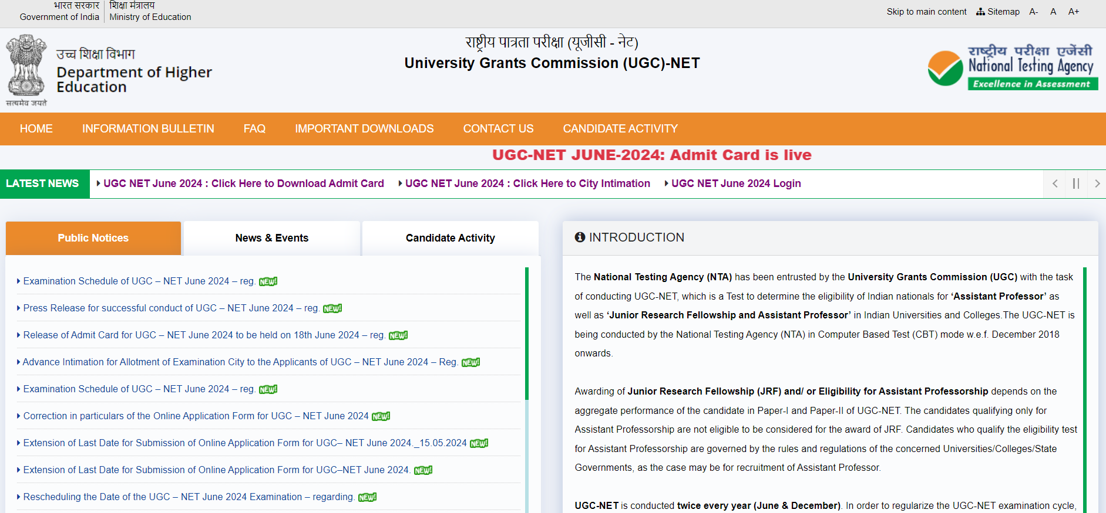Click University Grants Commission (UGC)-NET title

(552, 63)
